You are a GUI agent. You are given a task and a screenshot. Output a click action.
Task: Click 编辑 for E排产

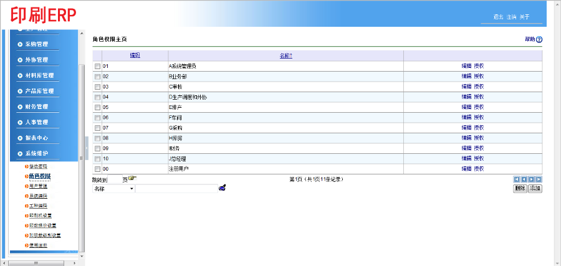click(466, 107)
